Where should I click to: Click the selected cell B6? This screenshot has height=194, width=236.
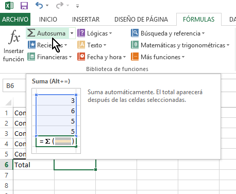(75, 165)
